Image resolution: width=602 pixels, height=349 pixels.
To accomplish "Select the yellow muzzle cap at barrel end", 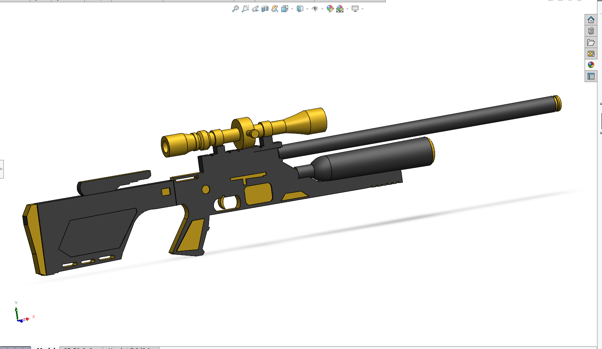I will pos(557,103).
